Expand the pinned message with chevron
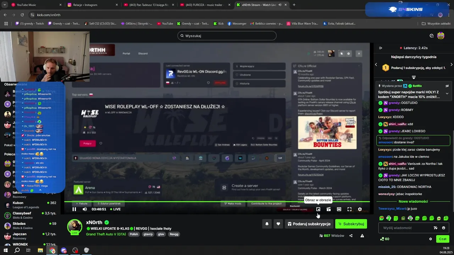The height and width of the screenshot is (255, 454). click(x=447, y=93)
